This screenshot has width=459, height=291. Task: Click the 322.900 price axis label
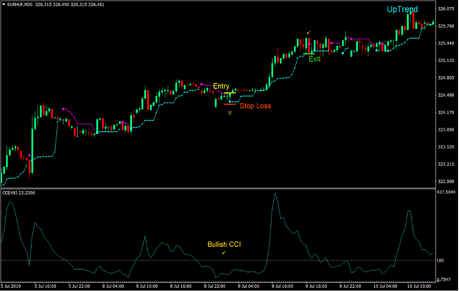(x=447, y=182)
